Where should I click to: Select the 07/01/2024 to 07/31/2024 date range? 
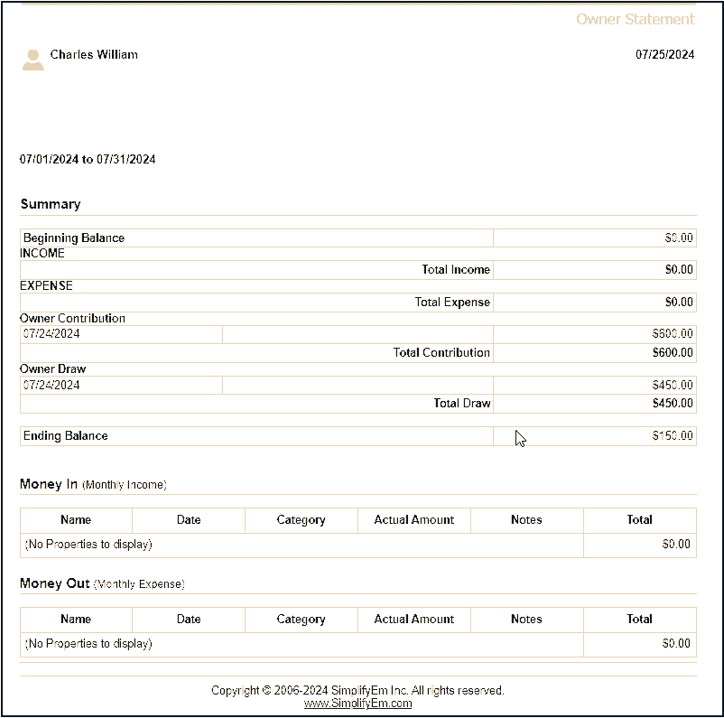pos(88,160)
